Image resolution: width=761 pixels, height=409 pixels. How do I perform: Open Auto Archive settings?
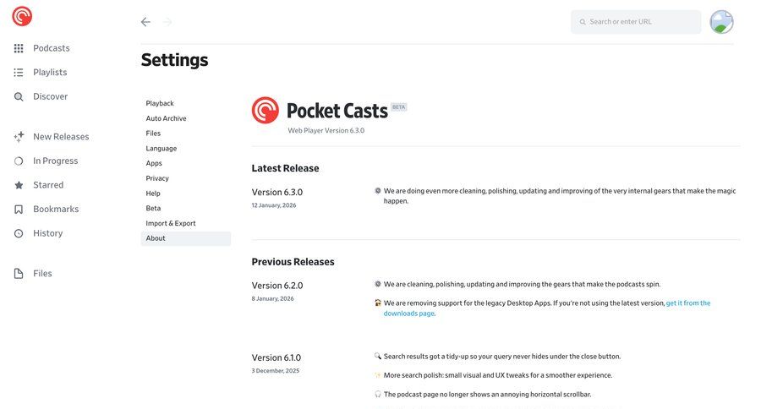pyautogui.click(x=166, y=118)
